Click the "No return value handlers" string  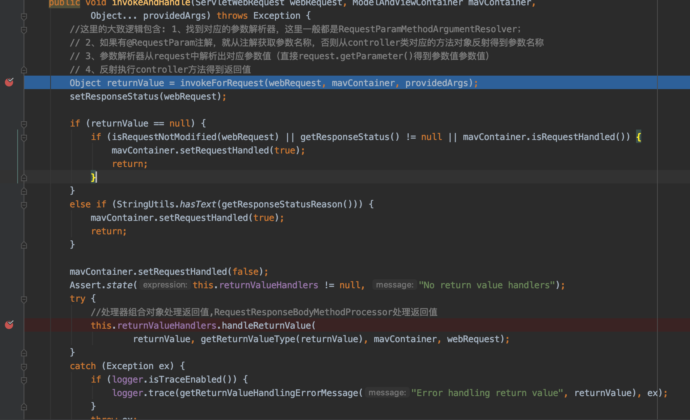[487, 285]
